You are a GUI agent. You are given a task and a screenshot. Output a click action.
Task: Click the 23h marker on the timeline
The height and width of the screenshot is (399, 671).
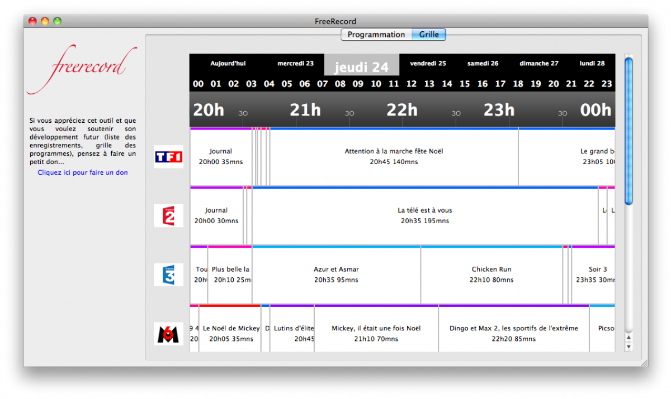pyautogui.click(x=499, y=110)
